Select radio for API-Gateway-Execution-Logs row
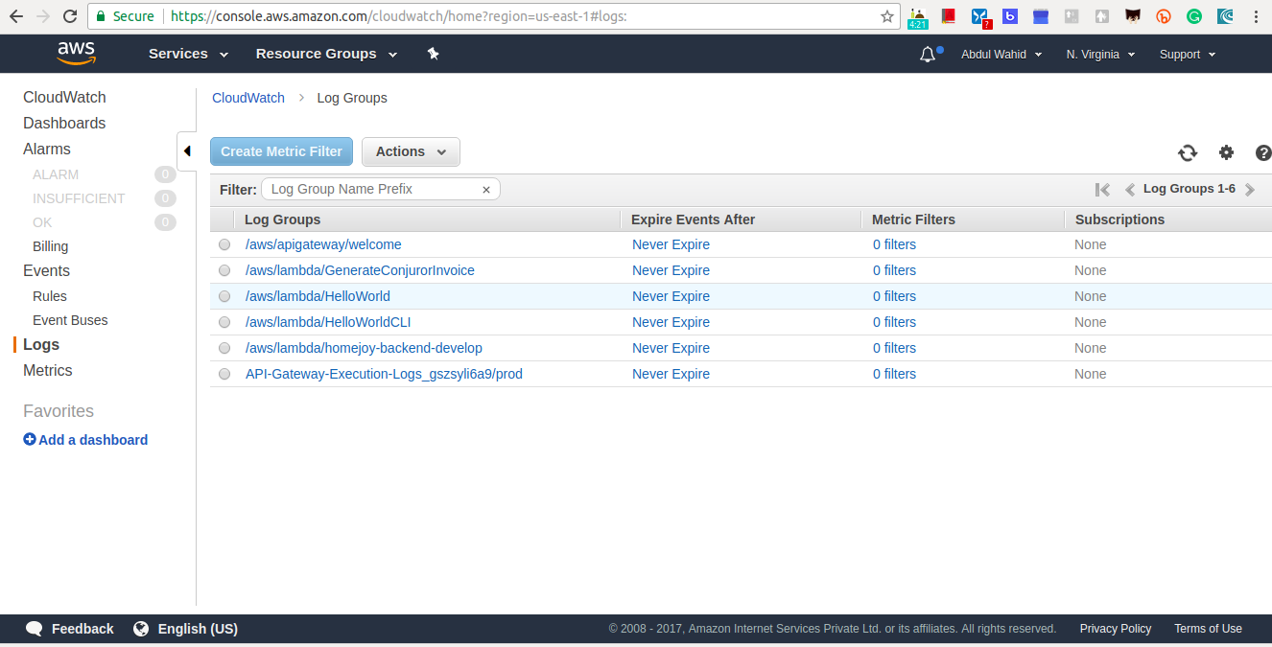1272x647 pixels. point(224,375)
